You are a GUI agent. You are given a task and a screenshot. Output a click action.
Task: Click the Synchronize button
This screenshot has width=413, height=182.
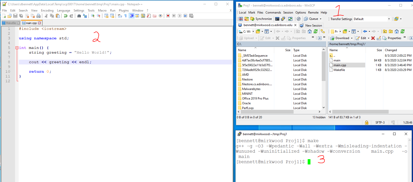pos(261,19)
